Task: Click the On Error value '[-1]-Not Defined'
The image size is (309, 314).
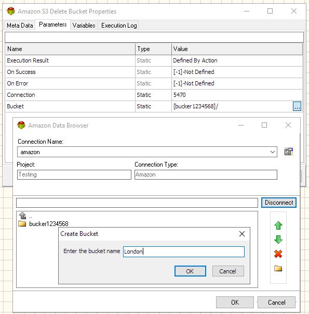Action: click(194, 83)
